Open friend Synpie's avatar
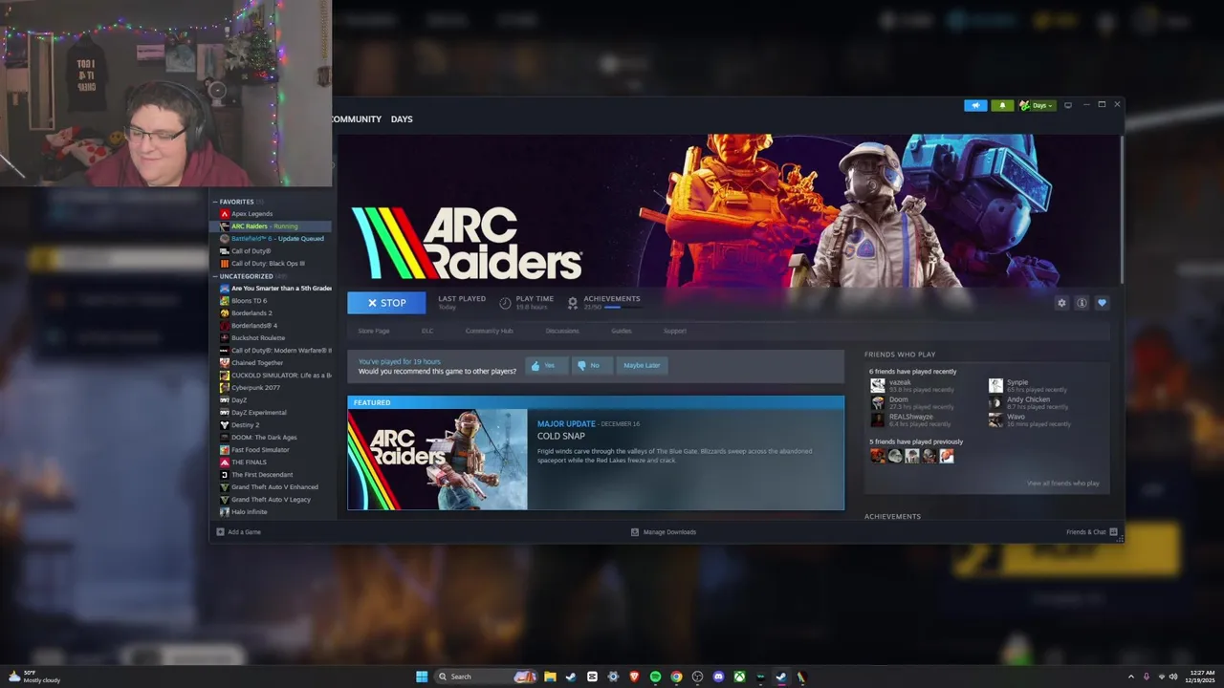Screen dimensions: 1224x688 tap(995, 386)
